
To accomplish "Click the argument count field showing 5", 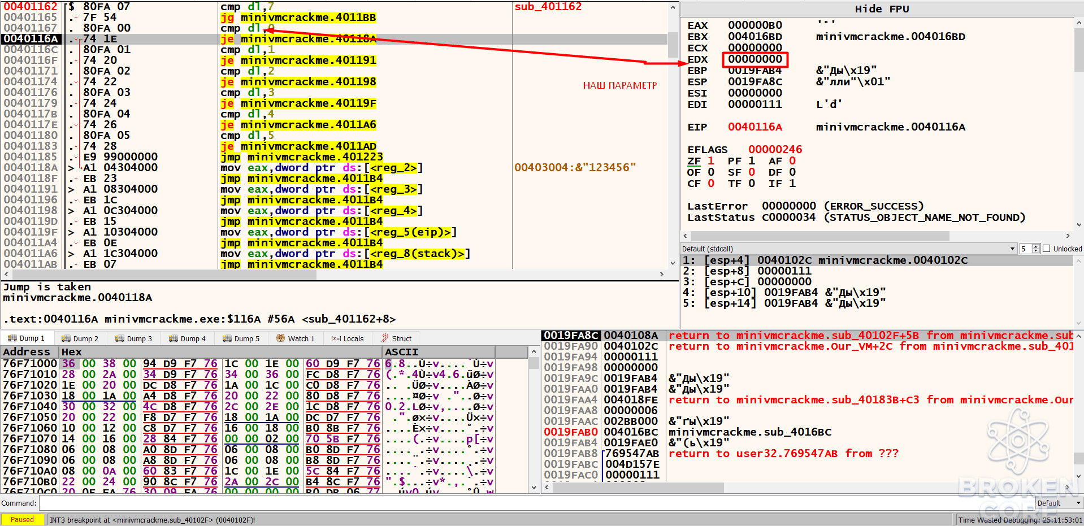I will point(1025,249).
